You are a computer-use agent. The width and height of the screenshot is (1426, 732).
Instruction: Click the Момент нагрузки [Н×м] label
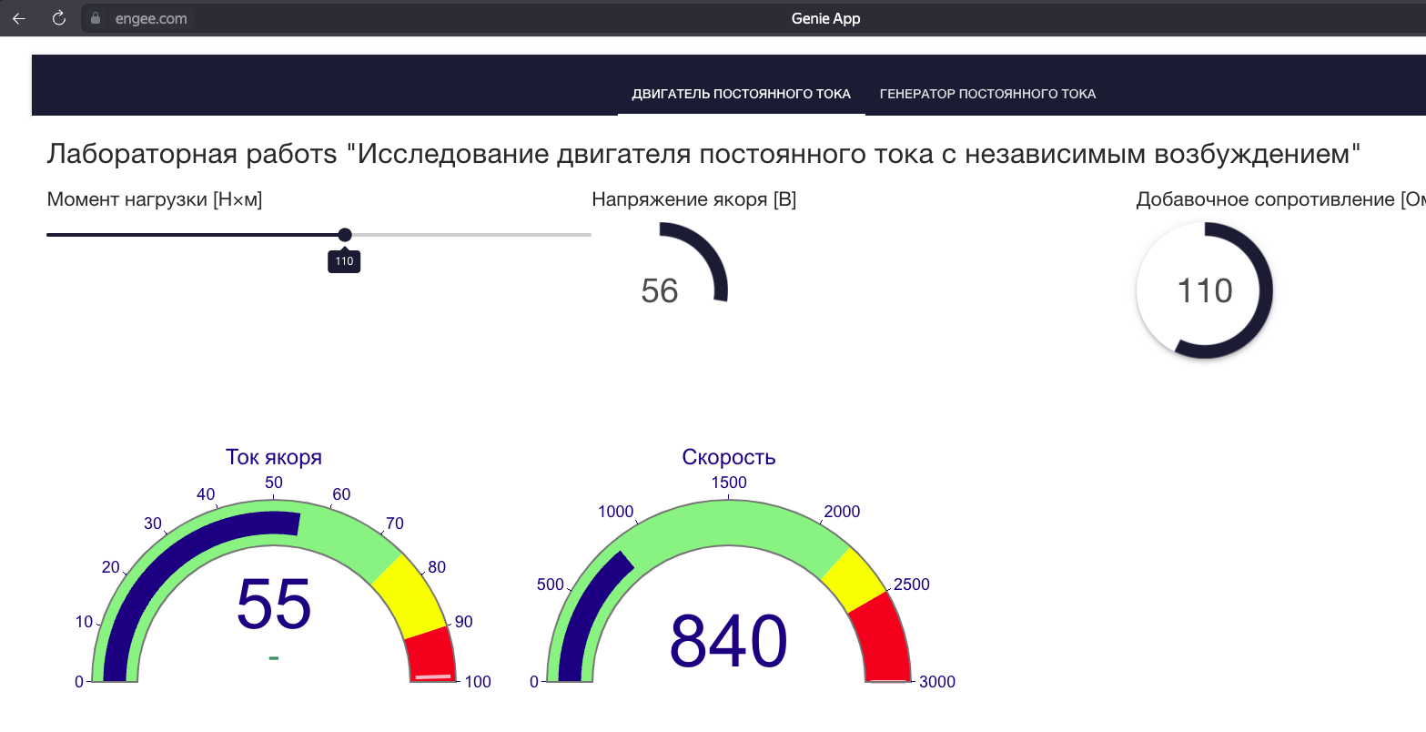point(155,199)
